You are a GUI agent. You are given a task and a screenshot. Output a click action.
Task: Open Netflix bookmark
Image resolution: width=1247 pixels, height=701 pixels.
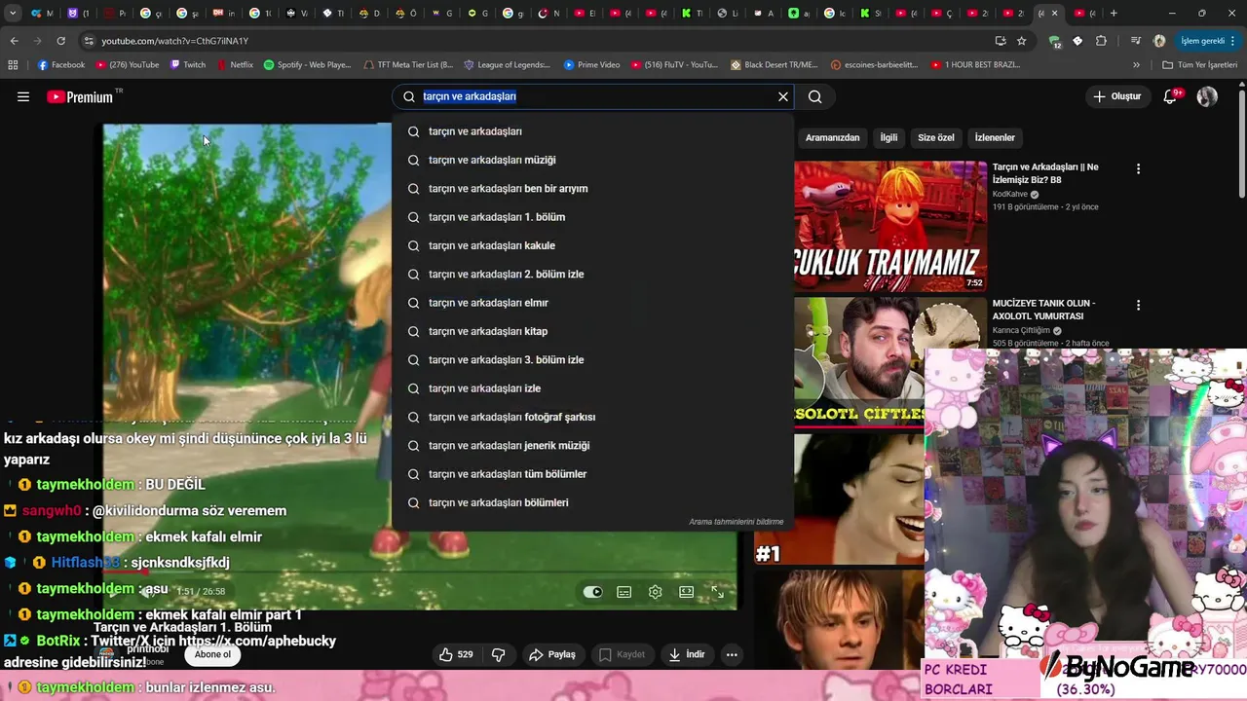tap(235, 65)
